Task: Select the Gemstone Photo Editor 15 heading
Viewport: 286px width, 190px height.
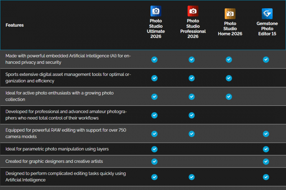Action: [x=267, y=29]
